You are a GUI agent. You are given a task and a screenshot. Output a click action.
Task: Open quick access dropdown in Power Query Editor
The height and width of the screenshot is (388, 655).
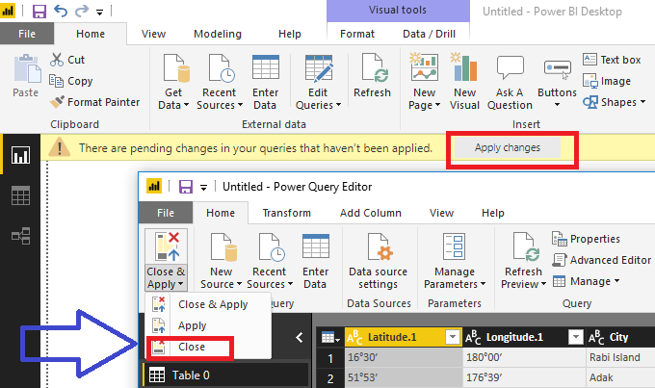pos(203,188)
